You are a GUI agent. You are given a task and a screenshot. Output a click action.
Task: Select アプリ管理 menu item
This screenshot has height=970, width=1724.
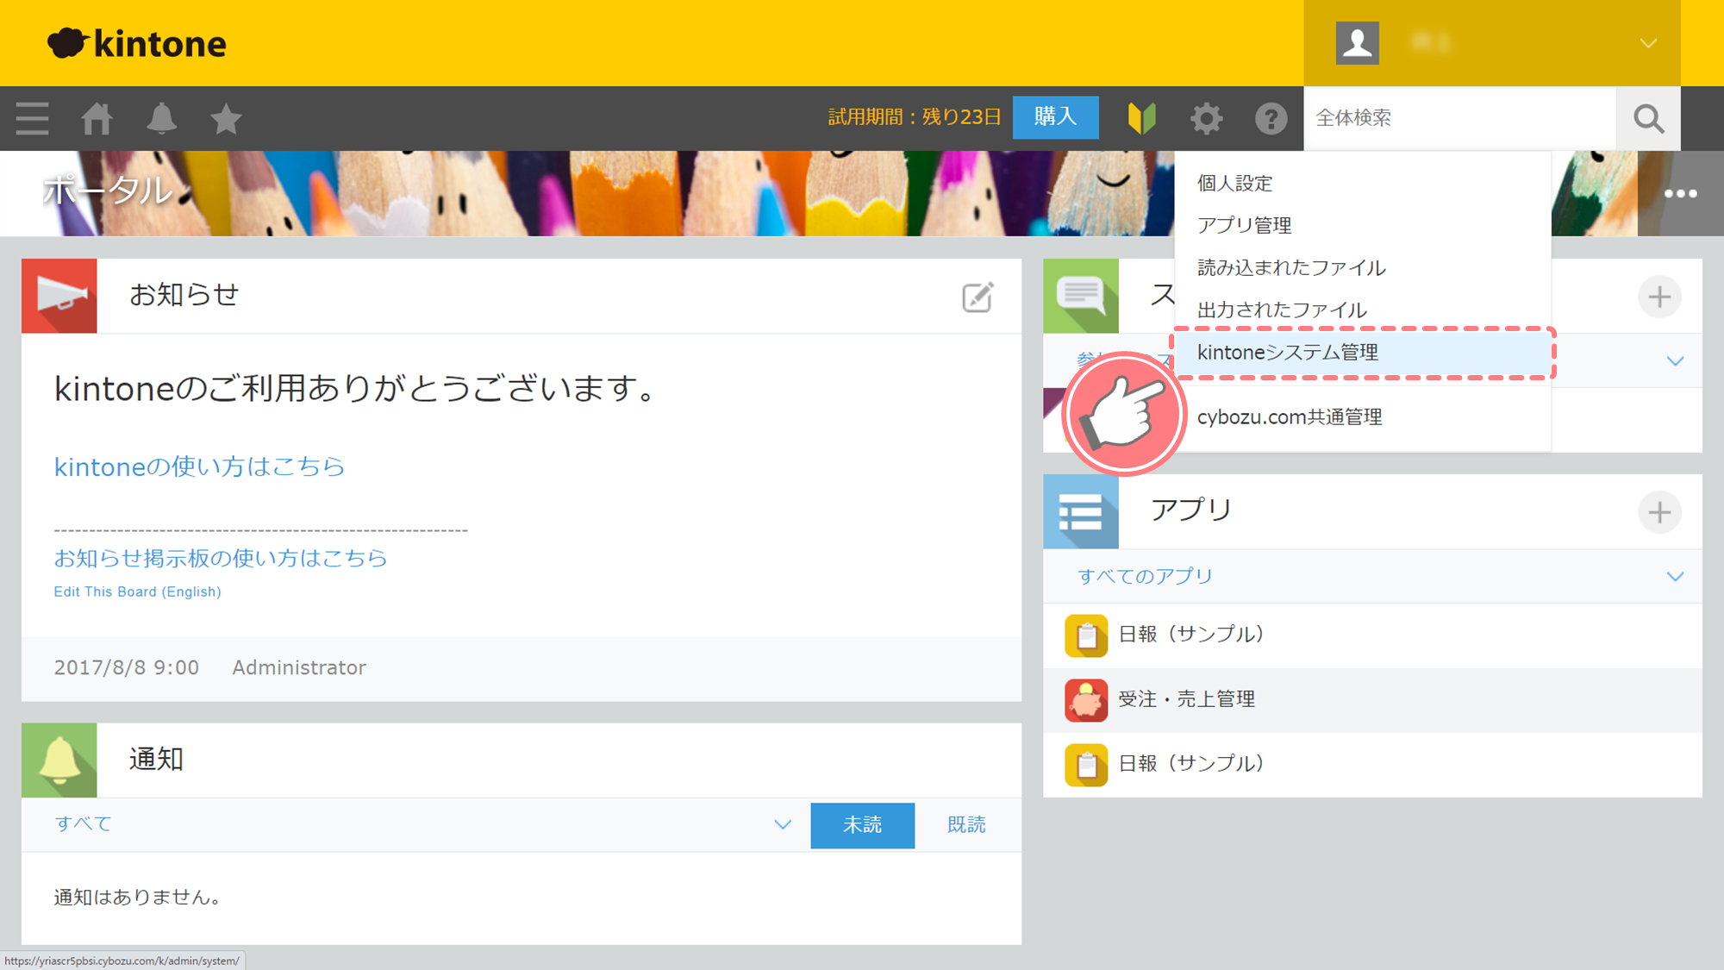point(1363,225)
